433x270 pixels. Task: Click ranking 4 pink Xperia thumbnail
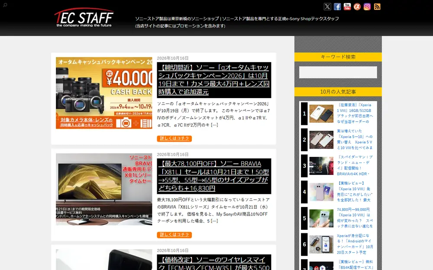coord(321,192)
